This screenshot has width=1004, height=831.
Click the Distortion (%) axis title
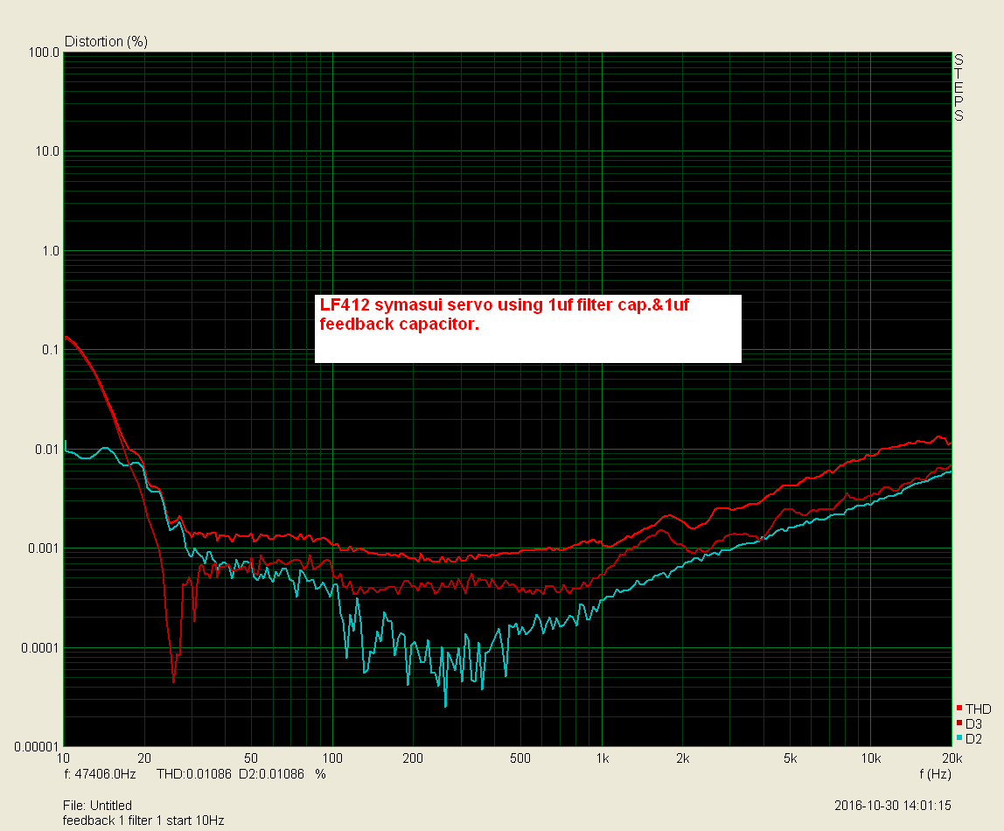pyautogui.click(x=107, y=42)
